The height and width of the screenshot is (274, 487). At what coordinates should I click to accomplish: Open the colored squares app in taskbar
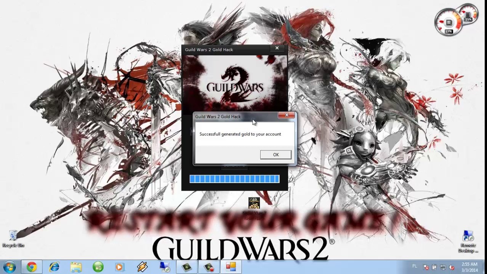pos(231,267)
